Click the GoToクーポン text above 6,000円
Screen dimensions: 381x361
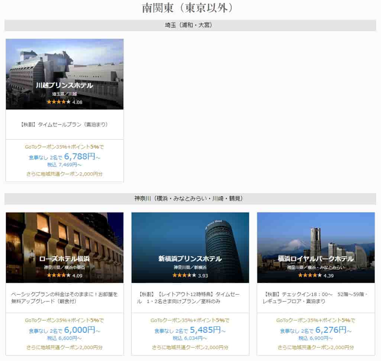pyautogui.click(x=64, y=321)
